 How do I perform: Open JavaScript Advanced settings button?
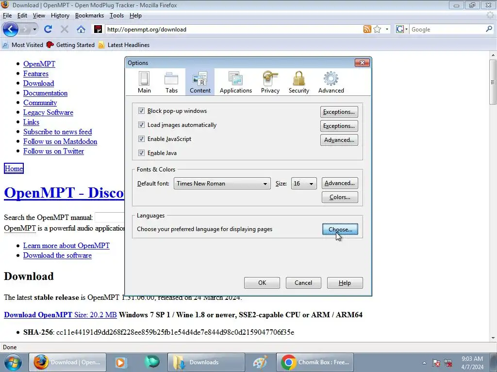[x=339, y=140]
